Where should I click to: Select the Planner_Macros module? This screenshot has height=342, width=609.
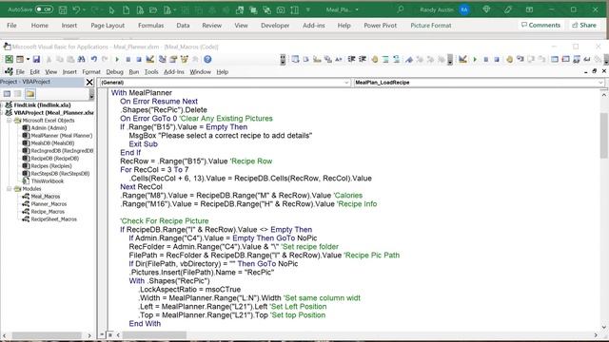click(x=49, y=204)
